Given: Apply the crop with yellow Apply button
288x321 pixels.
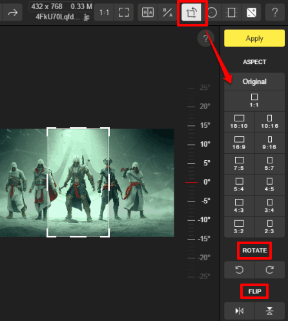Looking at the screenshot, I should click(x=254, y=38).
